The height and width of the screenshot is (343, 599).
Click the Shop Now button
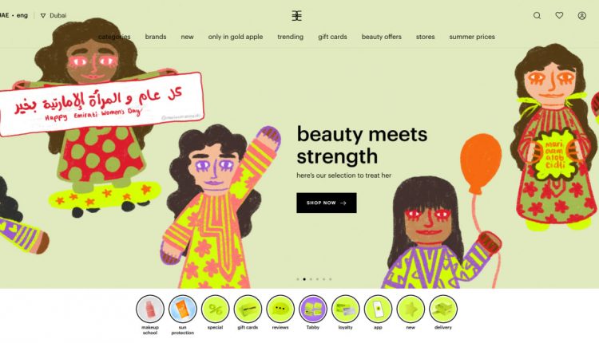tap(327, 203)
